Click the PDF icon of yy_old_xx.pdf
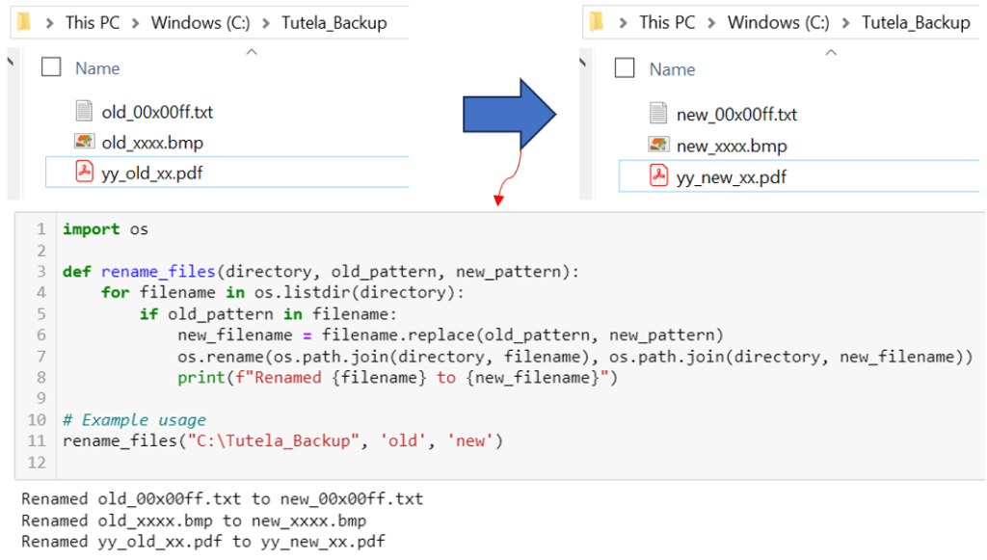 (x=85, y=173)
